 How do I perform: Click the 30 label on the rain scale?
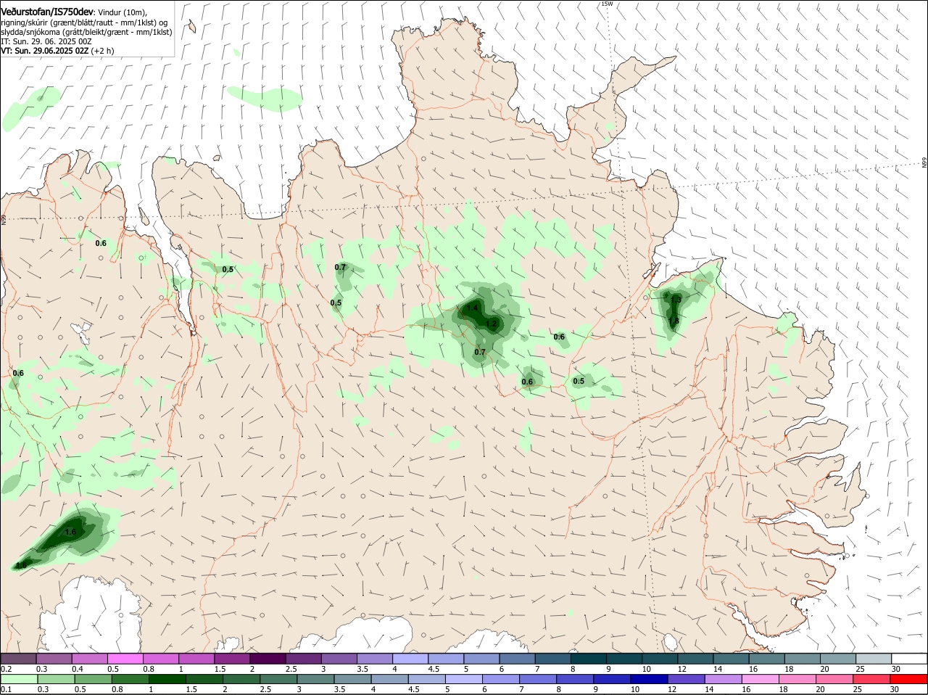895,689
